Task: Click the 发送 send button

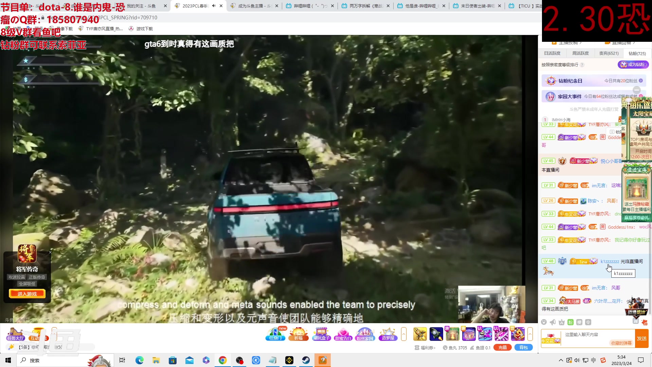Action: tap(642, 338)
